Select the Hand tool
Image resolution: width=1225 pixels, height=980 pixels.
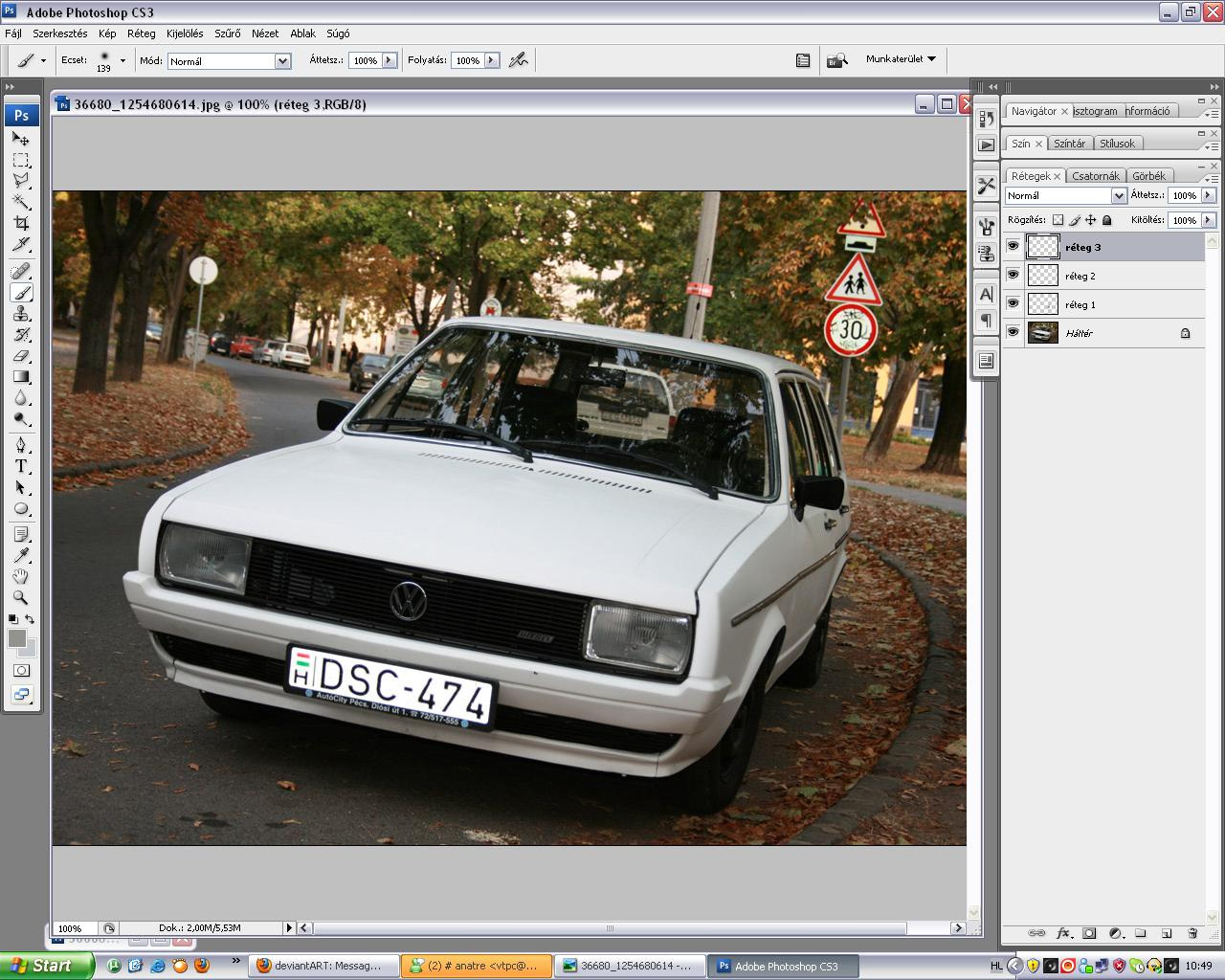(21, 576)
